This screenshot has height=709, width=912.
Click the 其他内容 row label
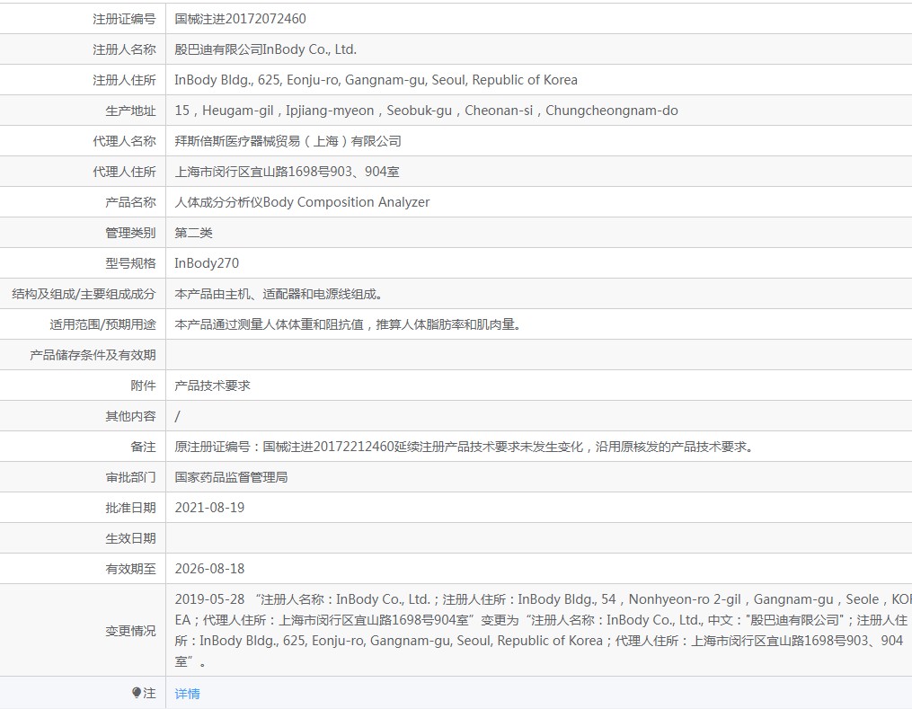click(131, 416)
